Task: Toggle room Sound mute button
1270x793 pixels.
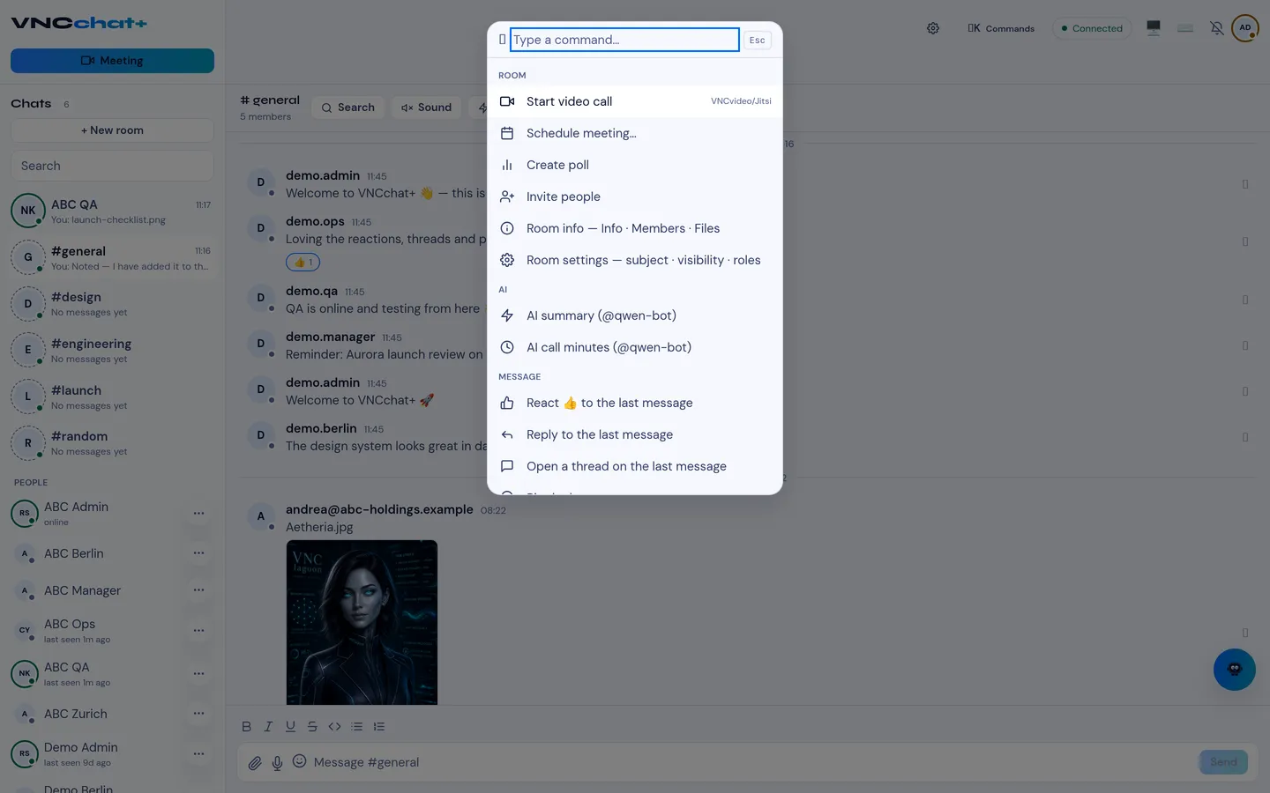Action: pyautogui.click(x=426, y=107)
